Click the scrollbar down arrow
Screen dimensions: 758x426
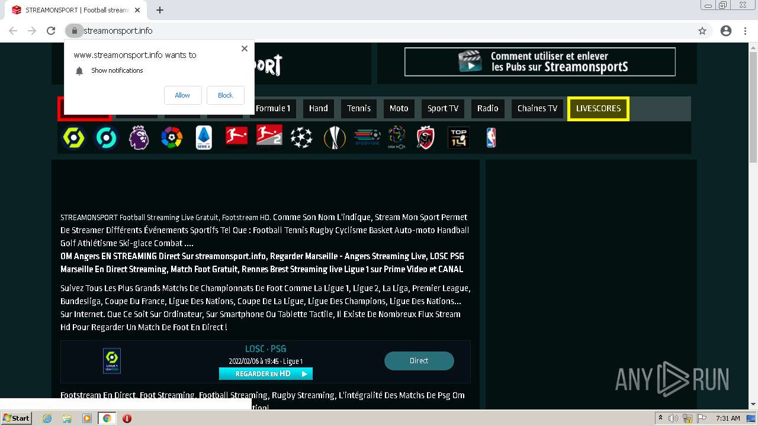point(753,405)
